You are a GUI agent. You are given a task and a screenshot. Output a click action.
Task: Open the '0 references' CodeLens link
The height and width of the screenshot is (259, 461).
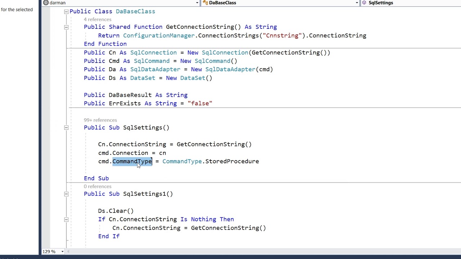(x=98, y=186)
